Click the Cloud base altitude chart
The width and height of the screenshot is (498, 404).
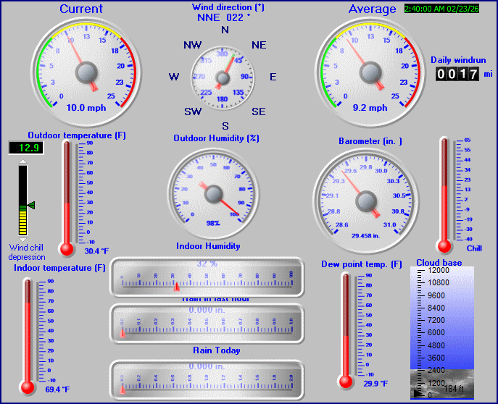coord(441,332)
